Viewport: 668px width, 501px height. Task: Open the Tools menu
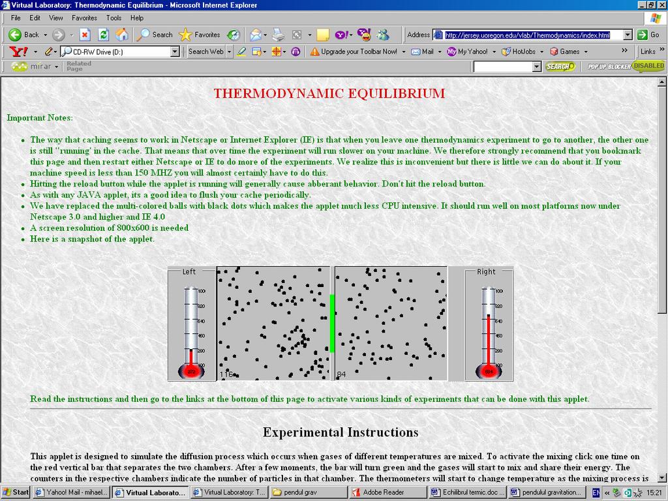114,18
